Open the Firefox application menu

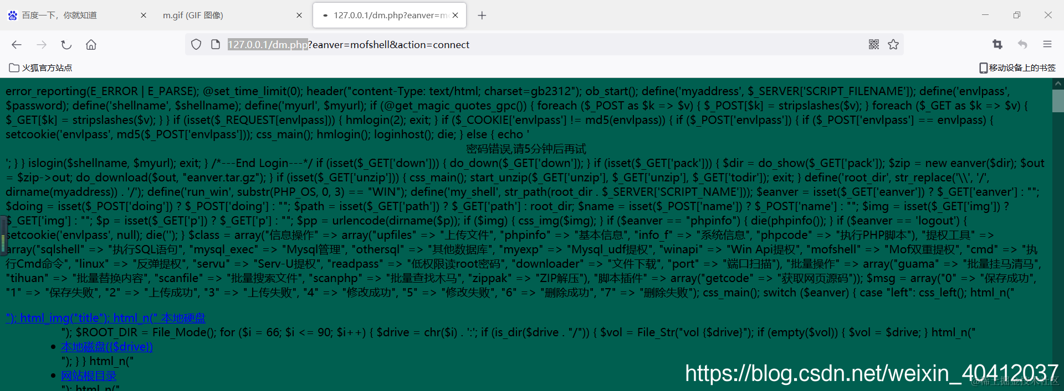point(1047,44)
